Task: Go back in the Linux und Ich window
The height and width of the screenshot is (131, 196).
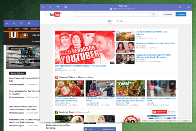Action: [7, 23]
